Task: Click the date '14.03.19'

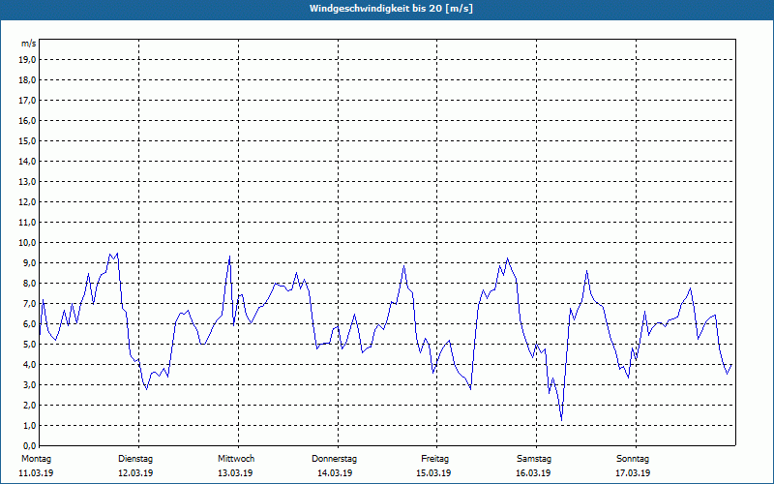Action: [x=335, y=473]
